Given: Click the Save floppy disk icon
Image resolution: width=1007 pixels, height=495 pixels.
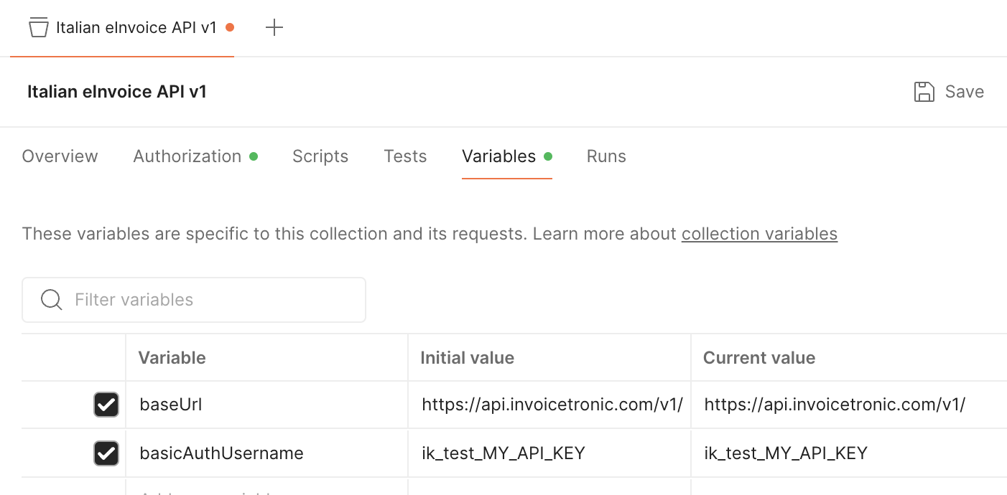Looking at the screenshot, I should coord(924,92).
